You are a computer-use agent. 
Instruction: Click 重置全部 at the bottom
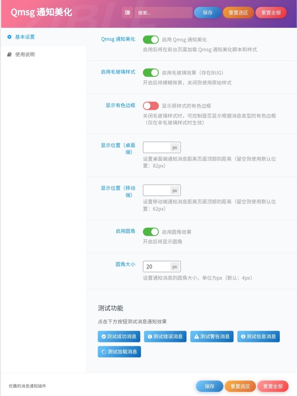(273, 386)
